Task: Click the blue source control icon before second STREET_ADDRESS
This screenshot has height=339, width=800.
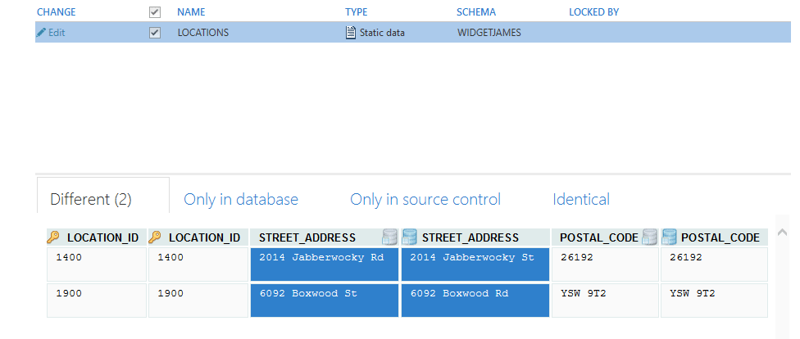Action: (x=410, y=237)
